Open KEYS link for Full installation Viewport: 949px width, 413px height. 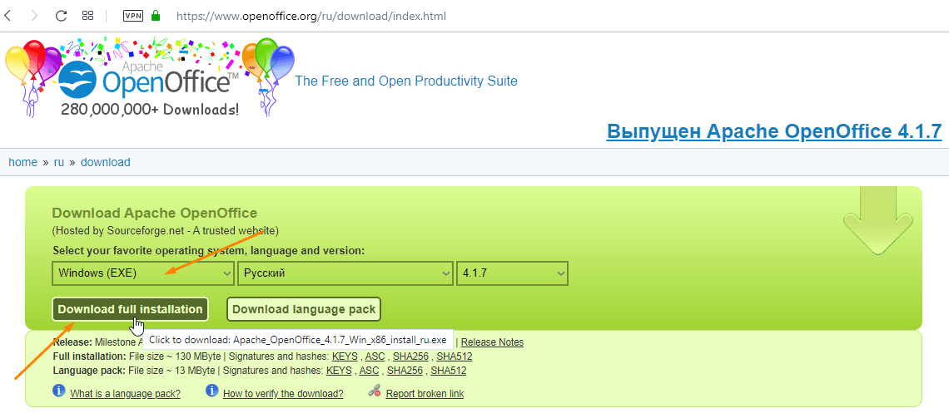tap(345, 356)
